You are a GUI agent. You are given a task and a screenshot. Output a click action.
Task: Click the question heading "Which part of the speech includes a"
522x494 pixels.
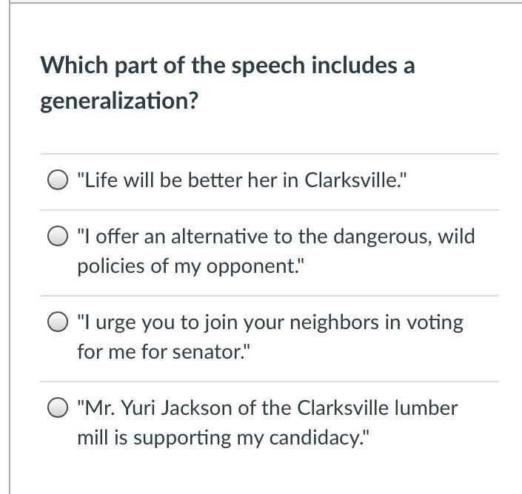228,66
